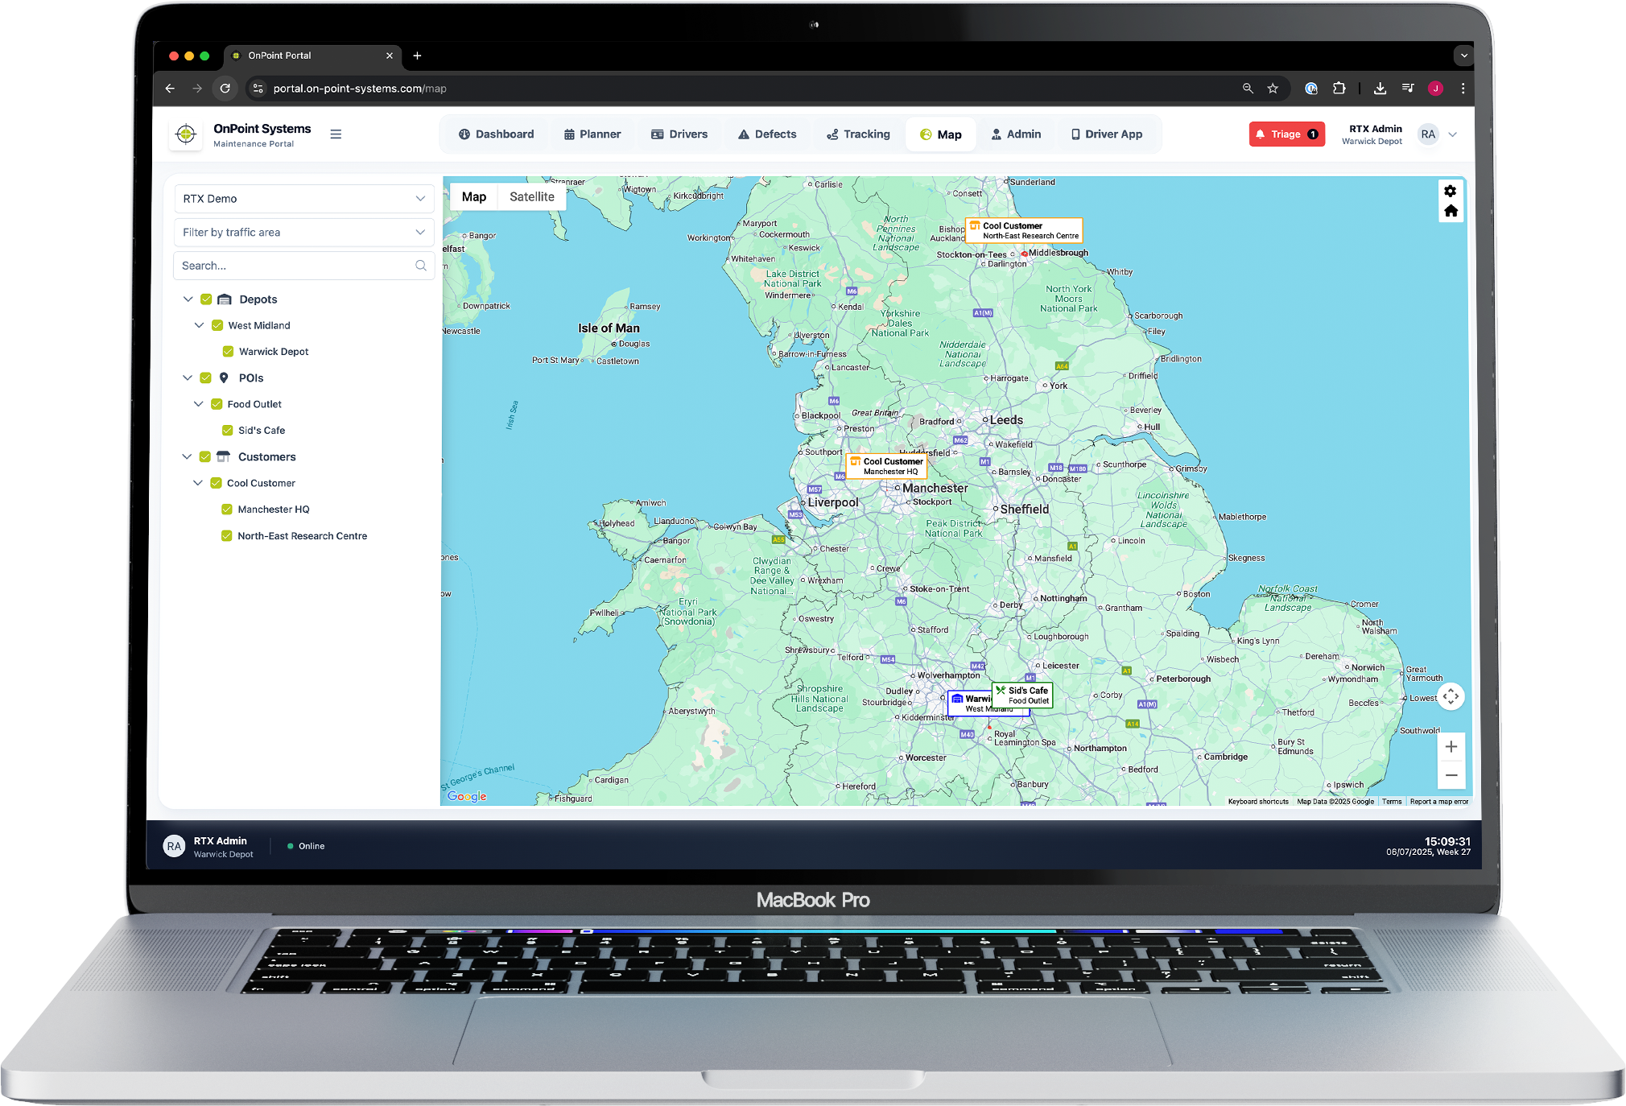Click the Manchester HQ customer map marker

[x=886, y=467]
